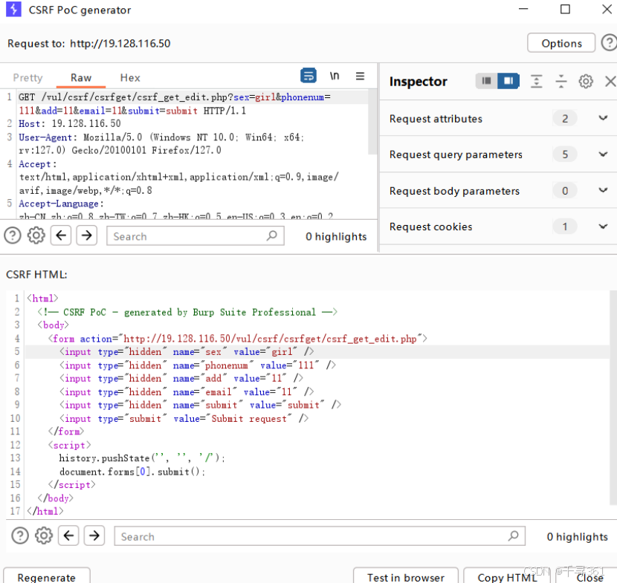
Task: Click hidden input named 'sex' line
Action: 187,352
